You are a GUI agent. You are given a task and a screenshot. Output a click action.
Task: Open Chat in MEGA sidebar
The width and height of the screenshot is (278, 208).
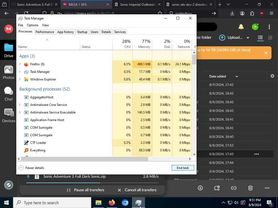pyautogui.click(x=8, y=94)
